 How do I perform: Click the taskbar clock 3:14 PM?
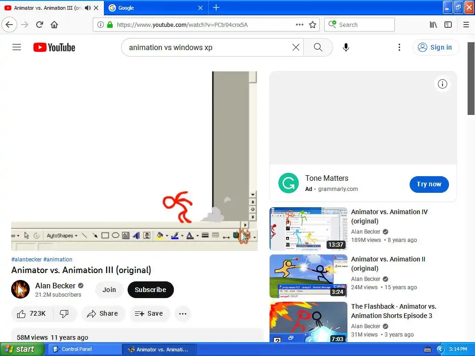coord(458,349)
